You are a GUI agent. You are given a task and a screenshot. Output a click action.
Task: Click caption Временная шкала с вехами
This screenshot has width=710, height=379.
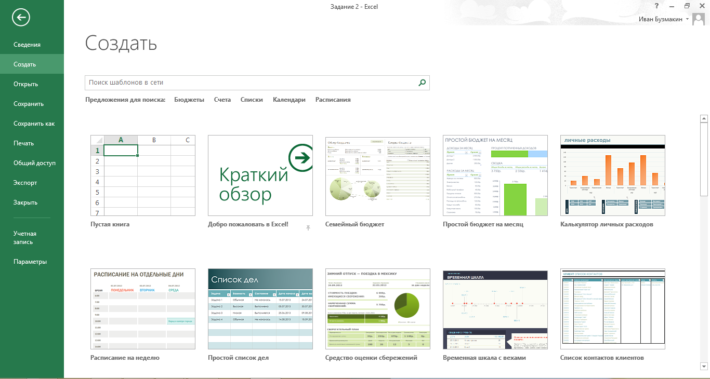click(x=484, y=358)
